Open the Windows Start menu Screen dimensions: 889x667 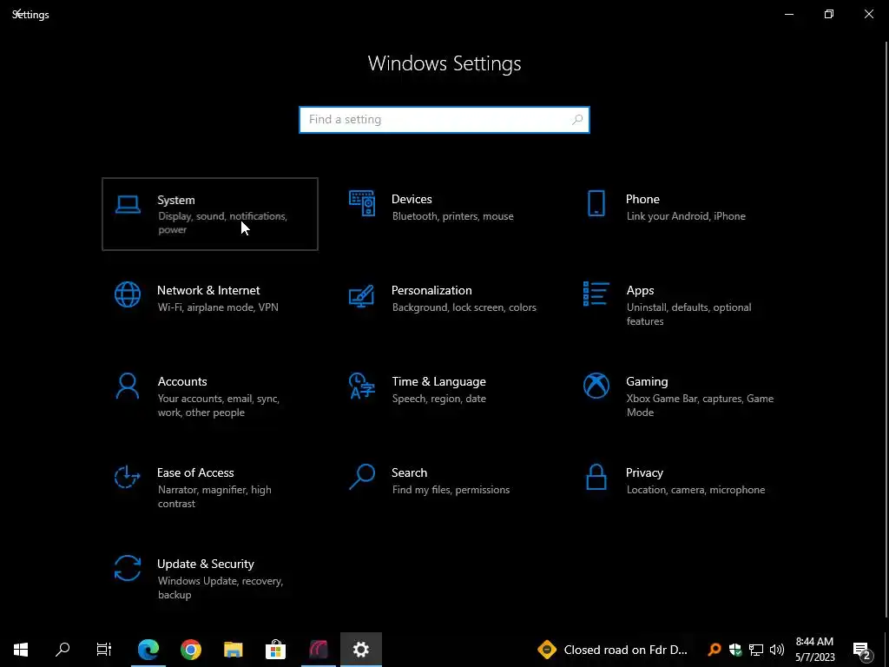21,650
